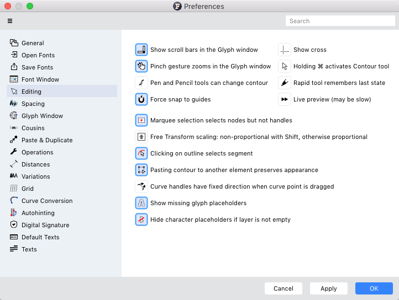The height and width of the screenshot is (300, 399).
Task: Toggle the Force snap to guides magnet icon
Action: point(141,99)
